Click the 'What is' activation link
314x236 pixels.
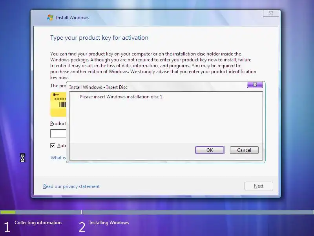[58, 158]
